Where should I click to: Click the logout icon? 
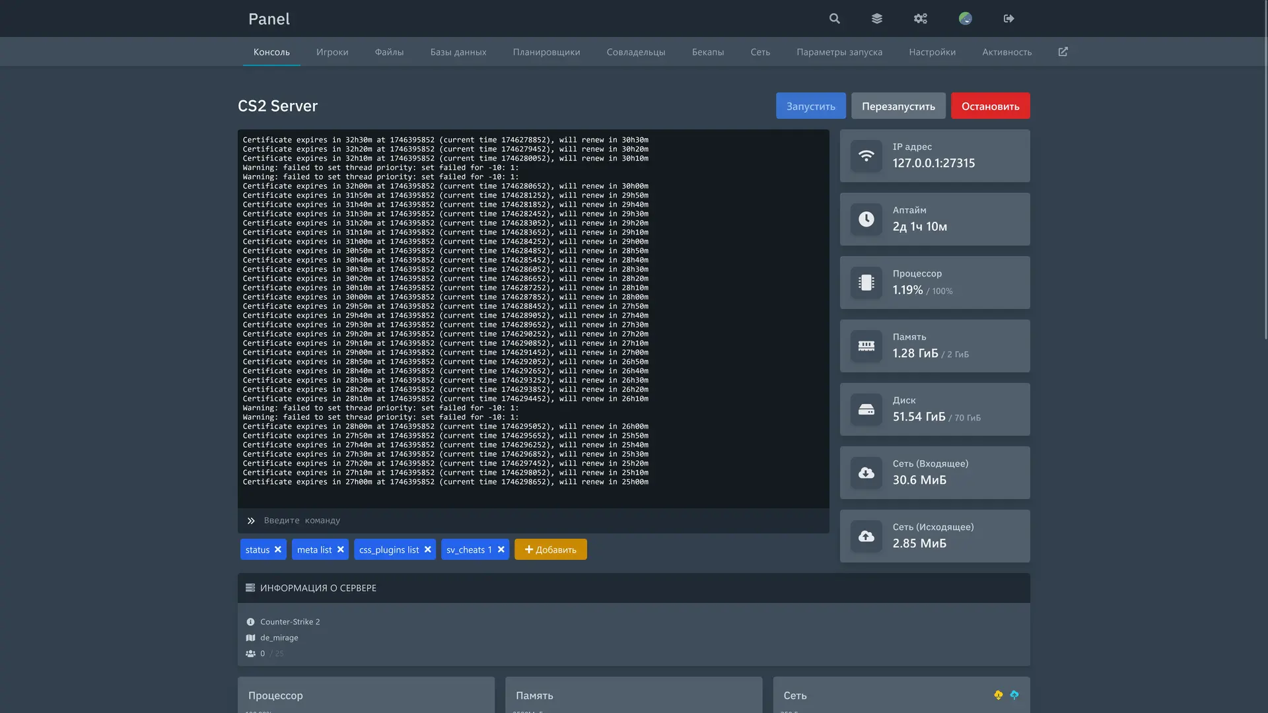(x=1008, y=18)
